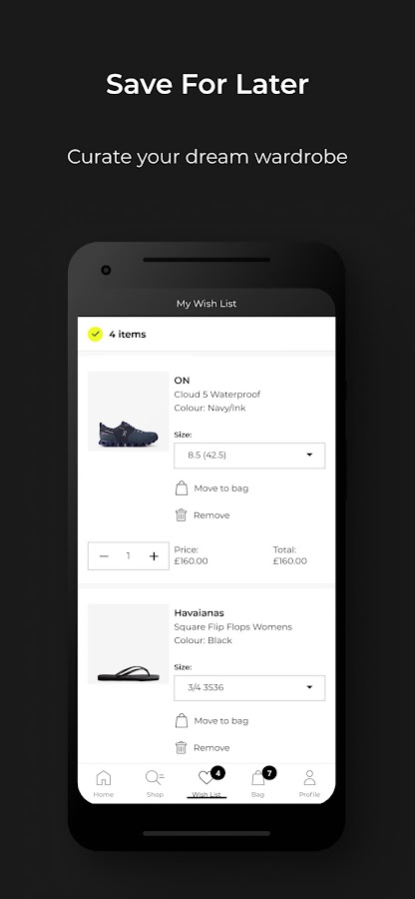The image size is (415, 899).
Task: Select Remove for Havaianas item
Action: 211,747
